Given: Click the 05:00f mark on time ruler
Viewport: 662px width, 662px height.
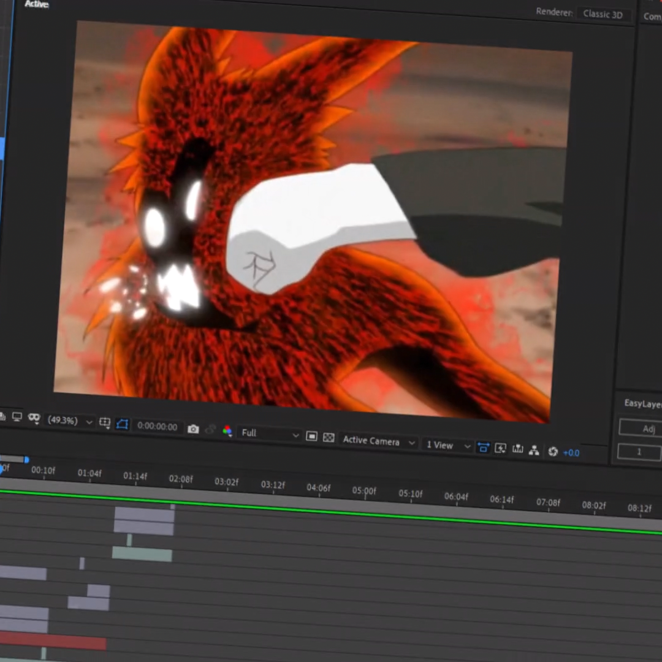Looking at the screenshot, I should (x=364, y=491).
